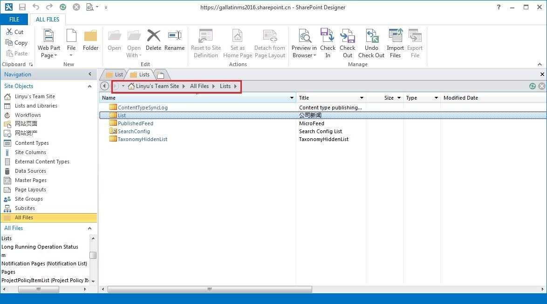Select Pages in All Files list
Viewport: 547px width, 304px height.
click(8, 272)
